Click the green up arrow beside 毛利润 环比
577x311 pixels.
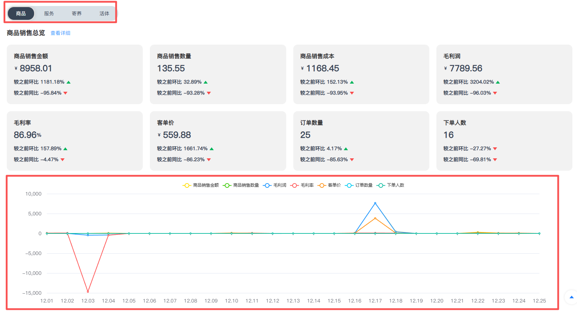click(498, 82)
